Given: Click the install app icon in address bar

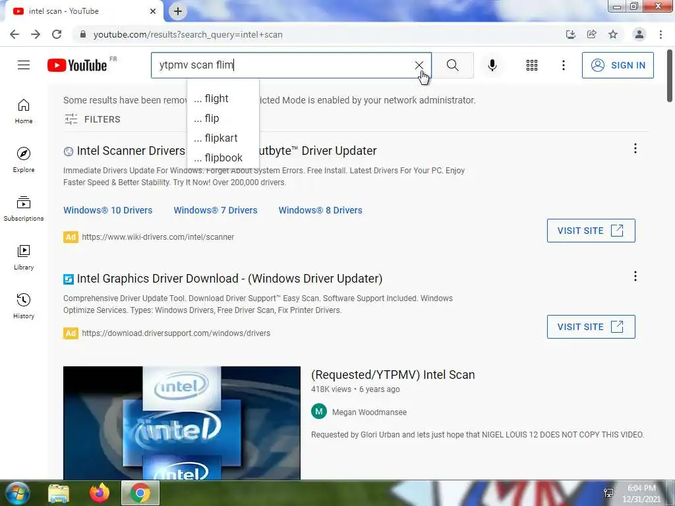Looking at the screenshot, I should coord(570,34).
